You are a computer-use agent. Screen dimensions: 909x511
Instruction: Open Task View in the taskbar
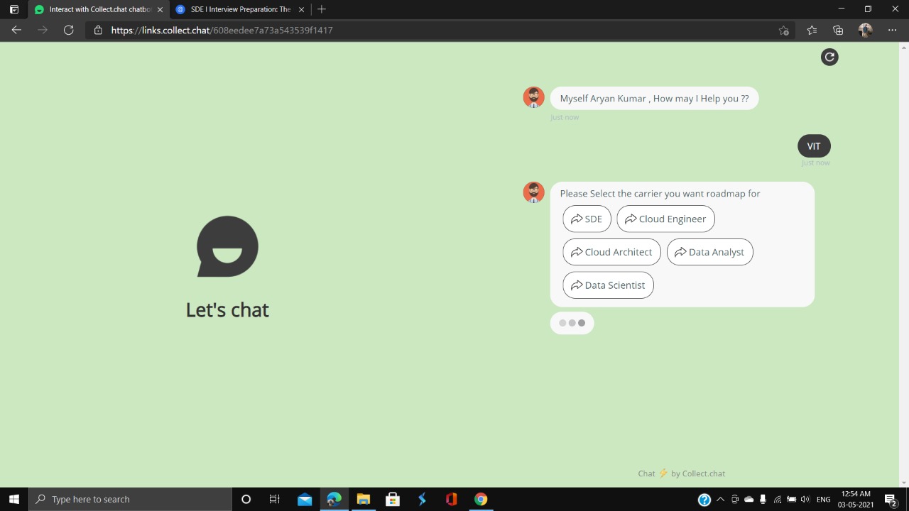[275, 499]
